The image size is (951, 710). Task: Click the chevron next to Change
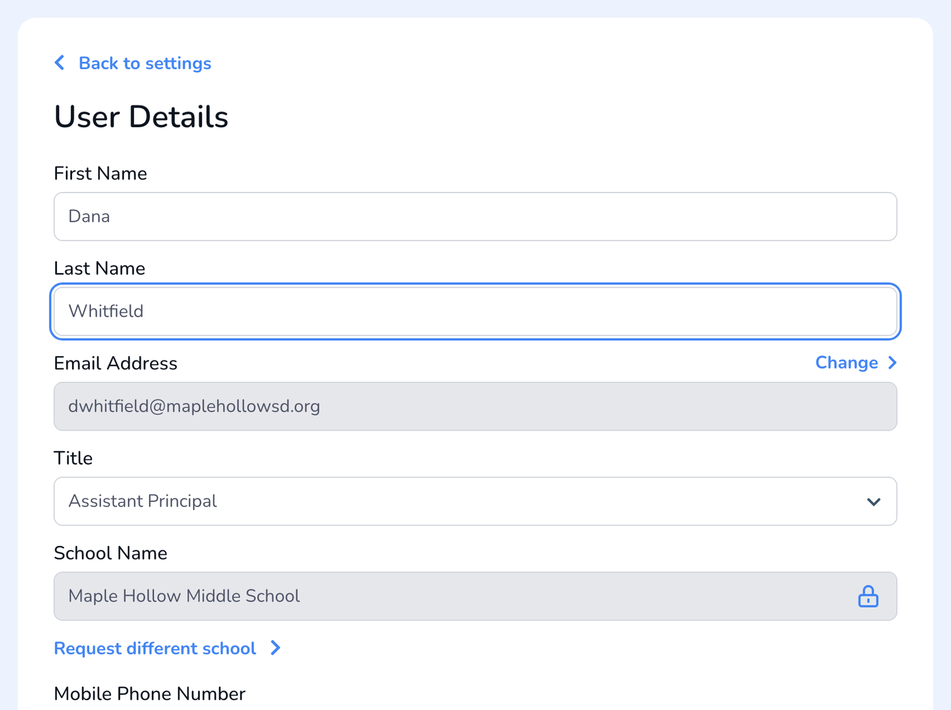(892, 363)
